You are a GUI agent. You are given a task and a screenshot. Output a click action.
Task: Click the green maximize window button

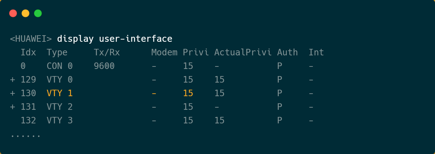coord(38,13)
